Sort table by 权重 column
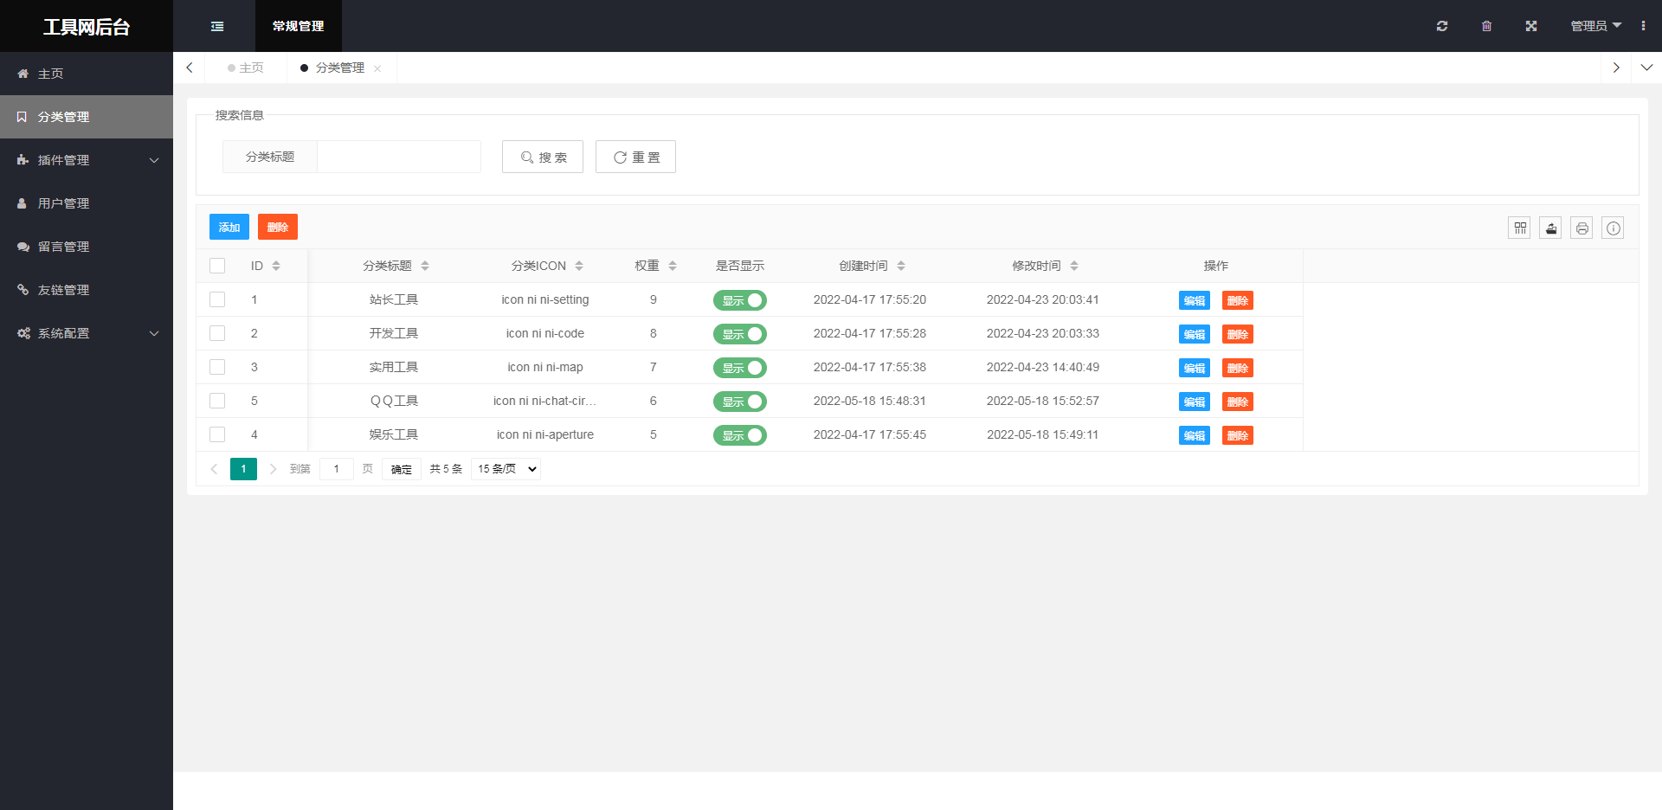Screen dimensions: 1662x810 (673, 266)
